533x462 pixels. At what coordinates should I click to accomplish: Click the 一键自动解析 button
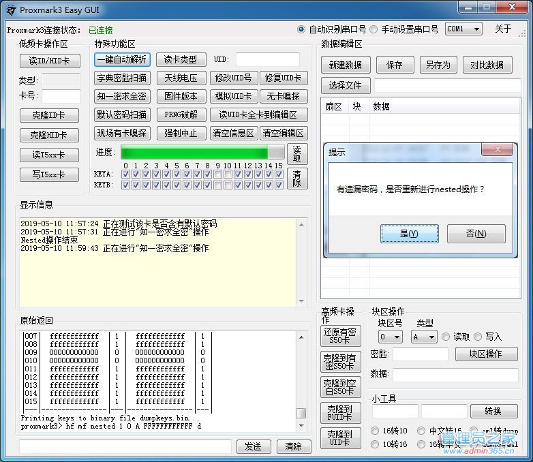(122, 60)
